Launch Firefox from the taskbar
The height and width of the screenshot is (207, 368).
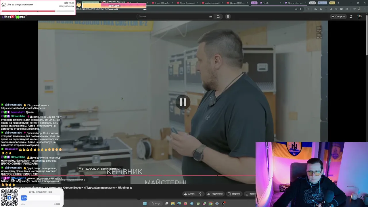185,204
